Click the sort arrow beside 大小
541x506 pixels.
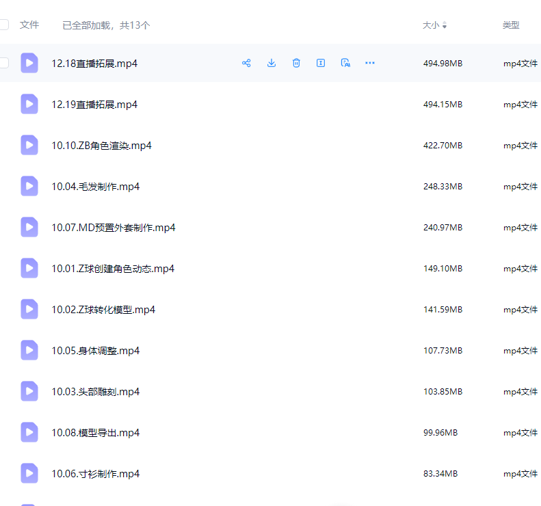click(445, 25)
